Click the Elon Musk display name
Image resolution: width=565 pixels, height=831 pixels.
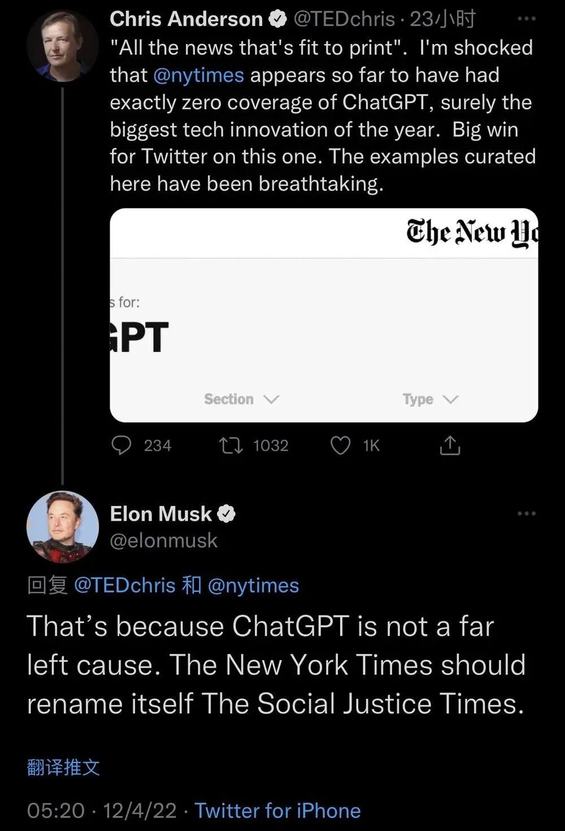coord(160,514)
